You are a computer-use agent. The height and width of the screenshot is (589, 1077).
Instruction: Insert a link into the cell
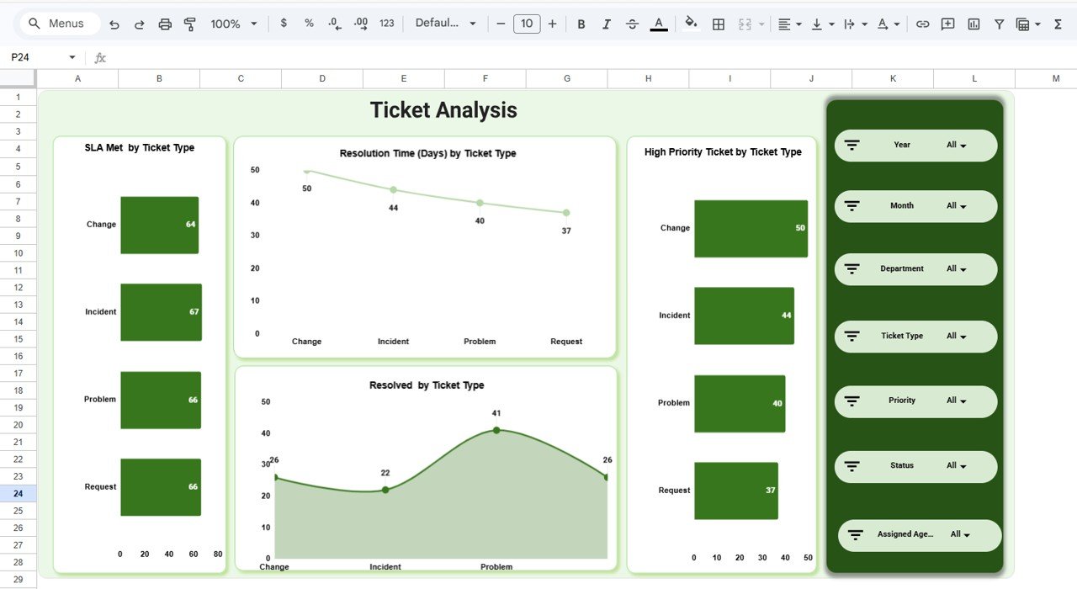tap(923, 24)
